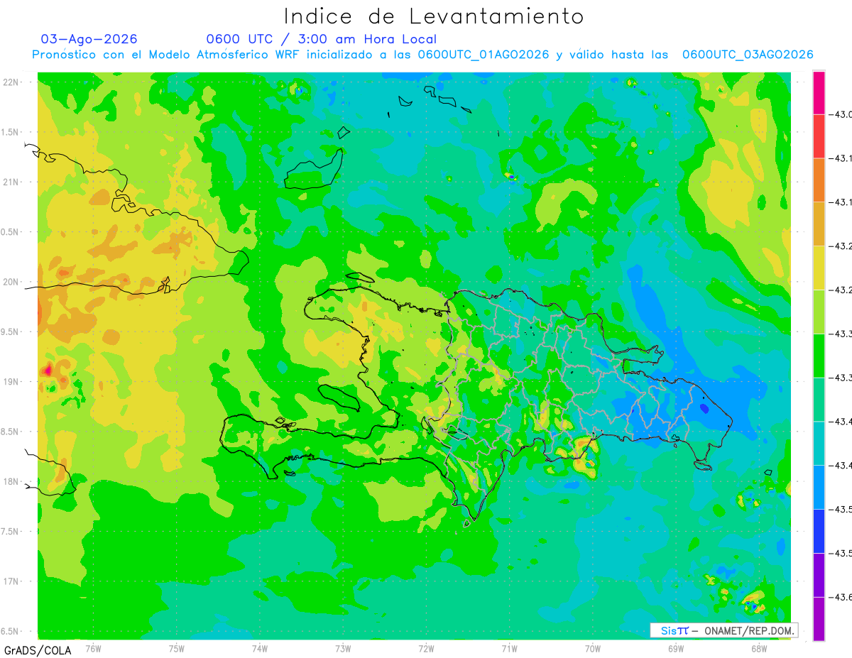Click the 'GrADS/COLA' label

pos(38,650)
